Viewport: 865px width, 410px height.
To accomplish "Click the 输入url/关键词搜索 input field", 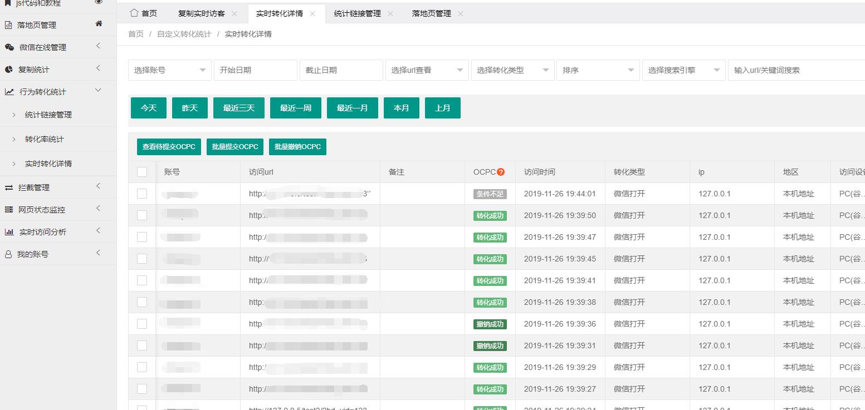I will (795, 70).
